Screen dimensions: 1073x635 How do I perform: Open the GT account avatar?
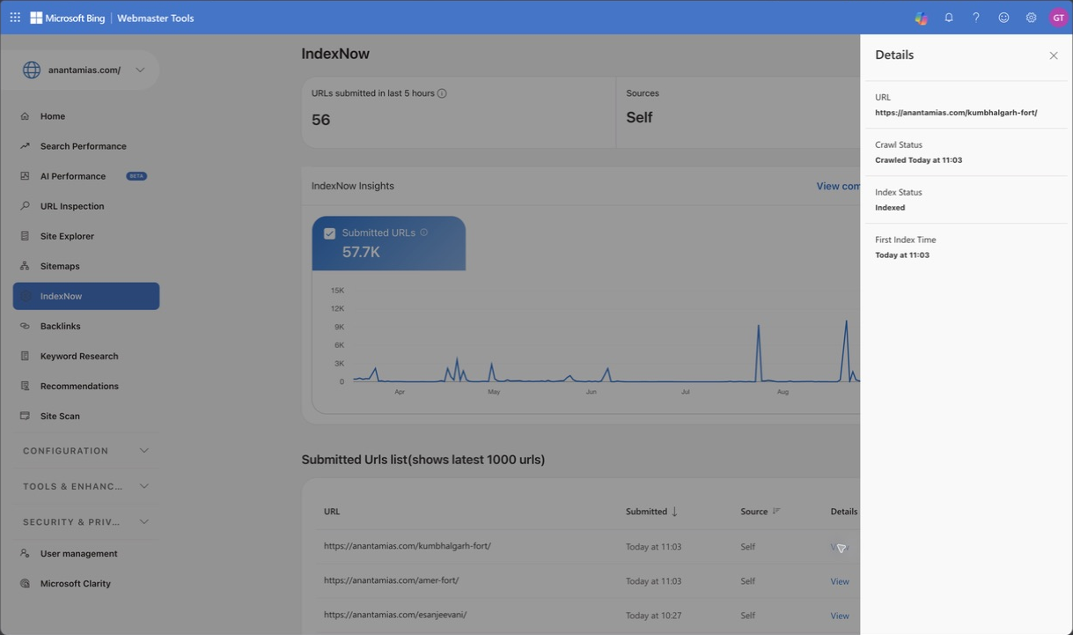(1058, 18)
